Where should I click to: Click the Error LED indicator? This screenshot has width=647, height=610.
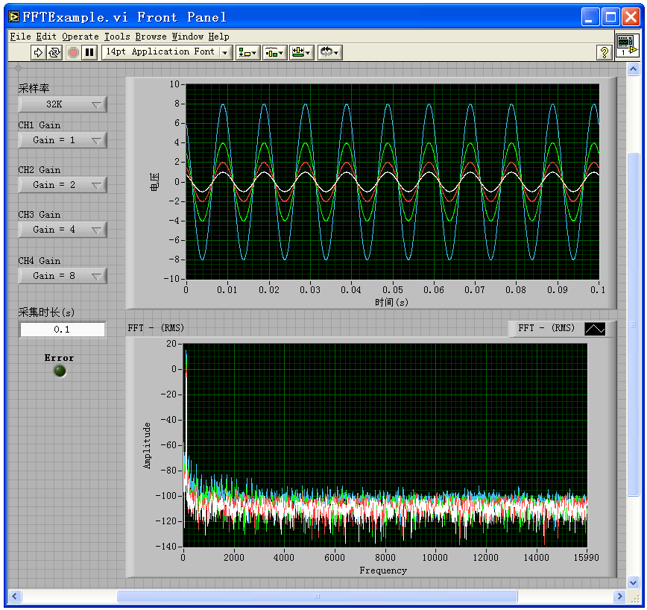(x=60, y=371)
